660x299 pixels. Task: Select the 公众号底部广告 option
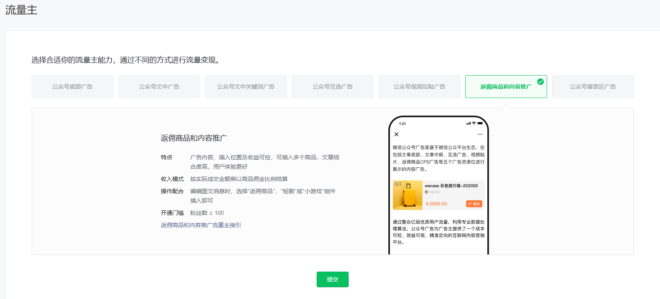pos(72,87)
